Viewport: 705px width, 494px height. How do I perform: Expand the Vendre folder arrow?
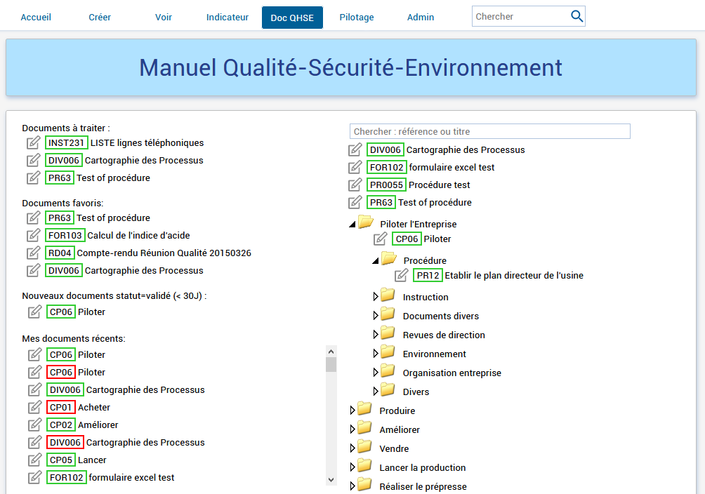click(352, 448)
